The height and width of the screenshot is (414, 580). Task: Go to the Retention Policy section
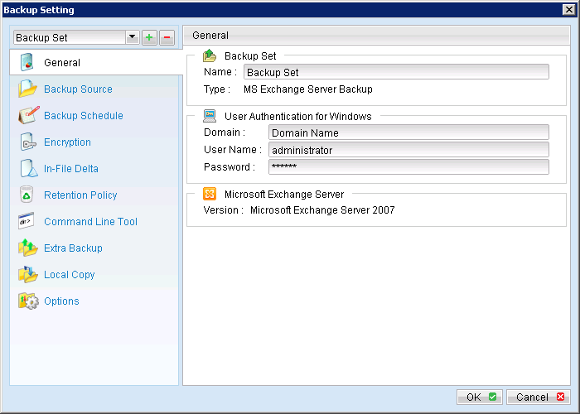pos(80,195)
